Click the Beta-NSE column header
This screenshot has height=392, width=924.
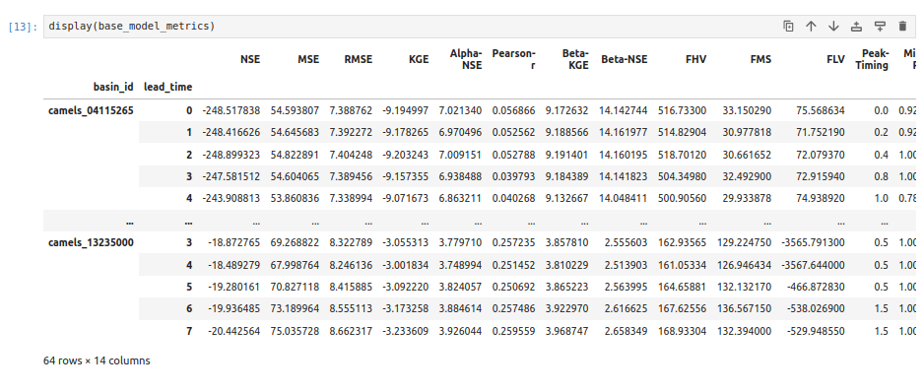[625, 59]
